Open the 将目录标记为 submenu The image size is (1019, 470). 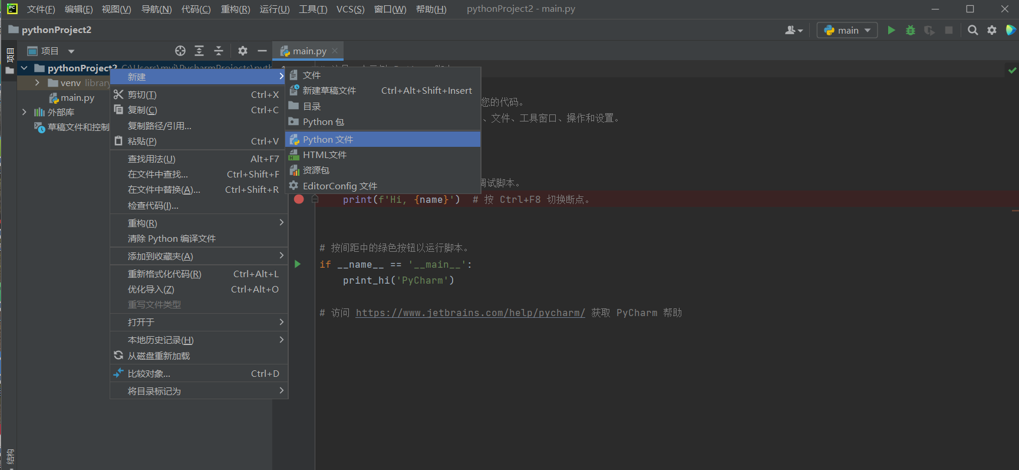click(199, 391)
